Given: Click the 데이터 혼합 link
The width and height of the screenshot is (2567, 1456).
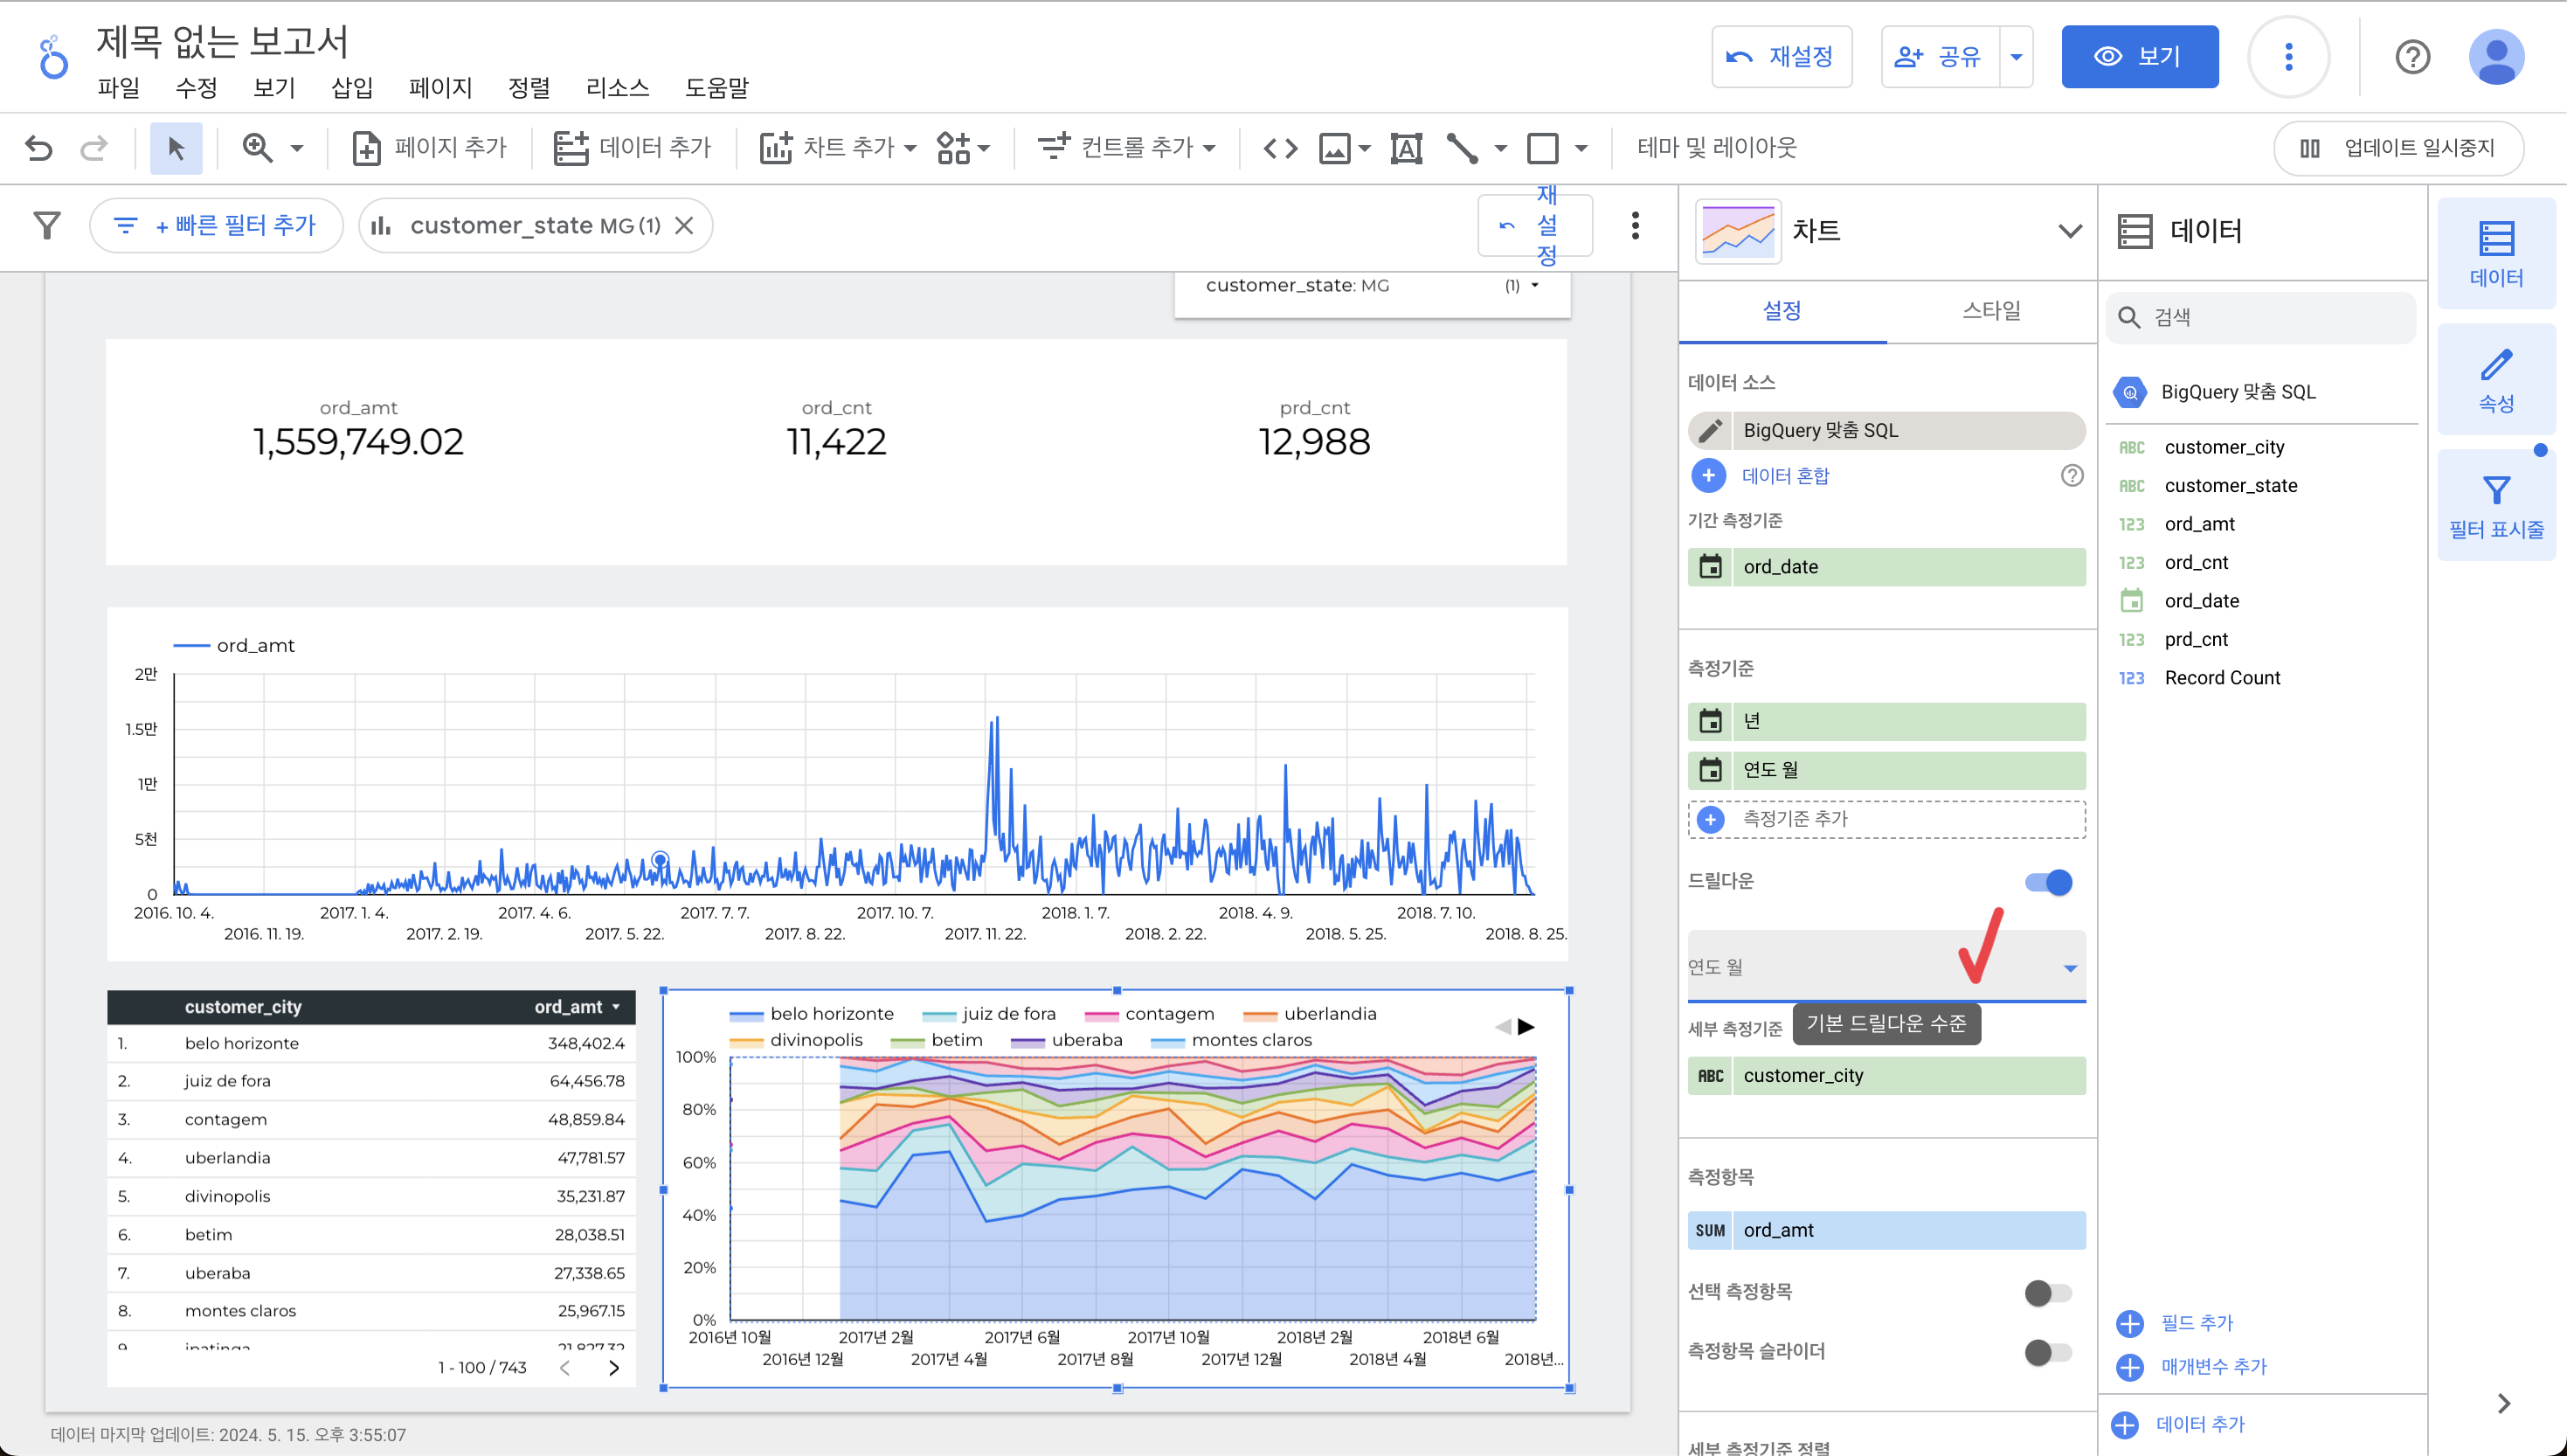Looking at the screenshot, I should (1784, 476).
